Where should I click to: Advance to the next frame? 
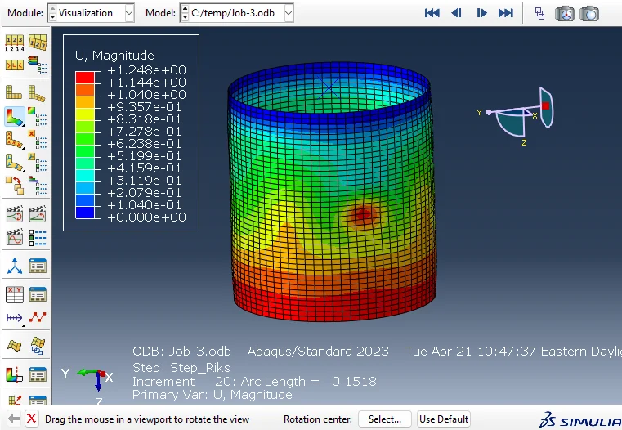481,13
